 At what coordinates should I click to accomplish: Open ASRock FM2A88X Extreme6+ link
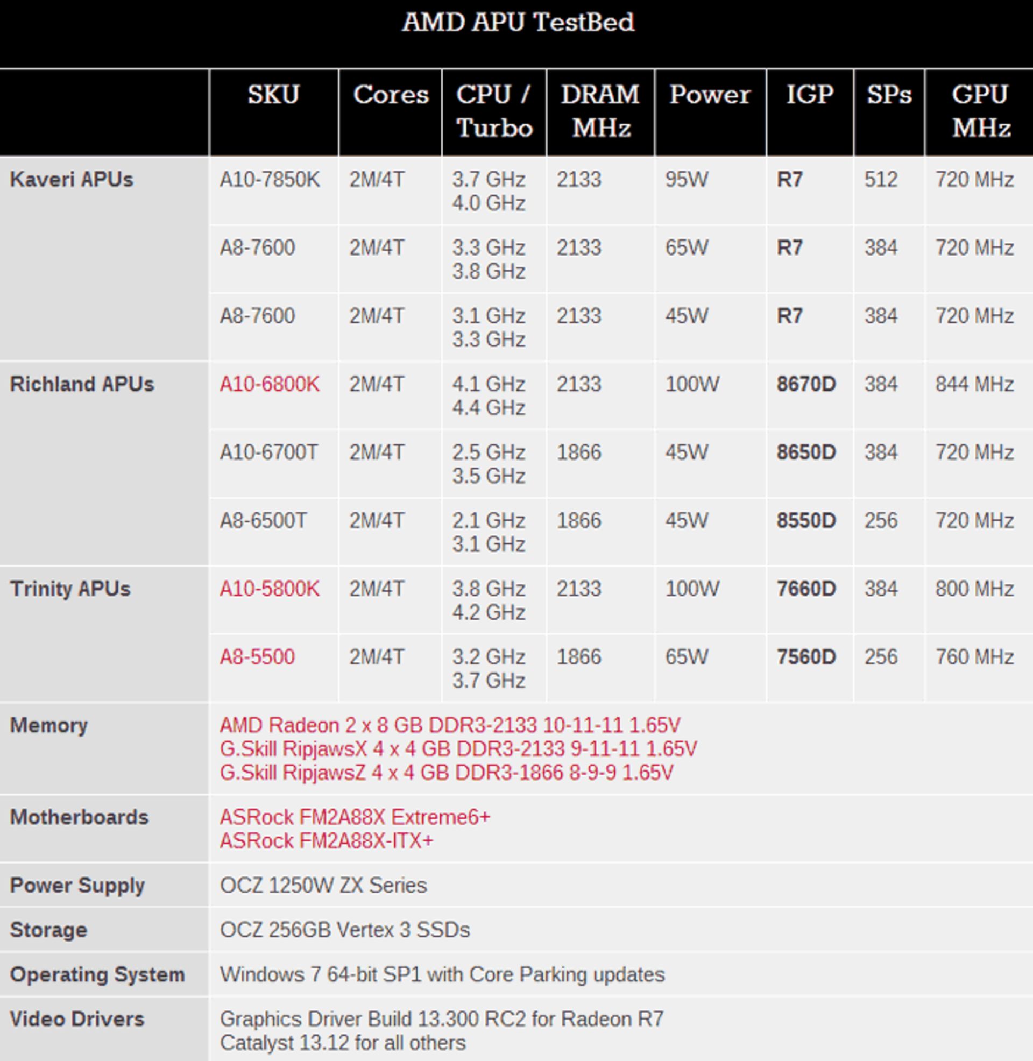354,817
